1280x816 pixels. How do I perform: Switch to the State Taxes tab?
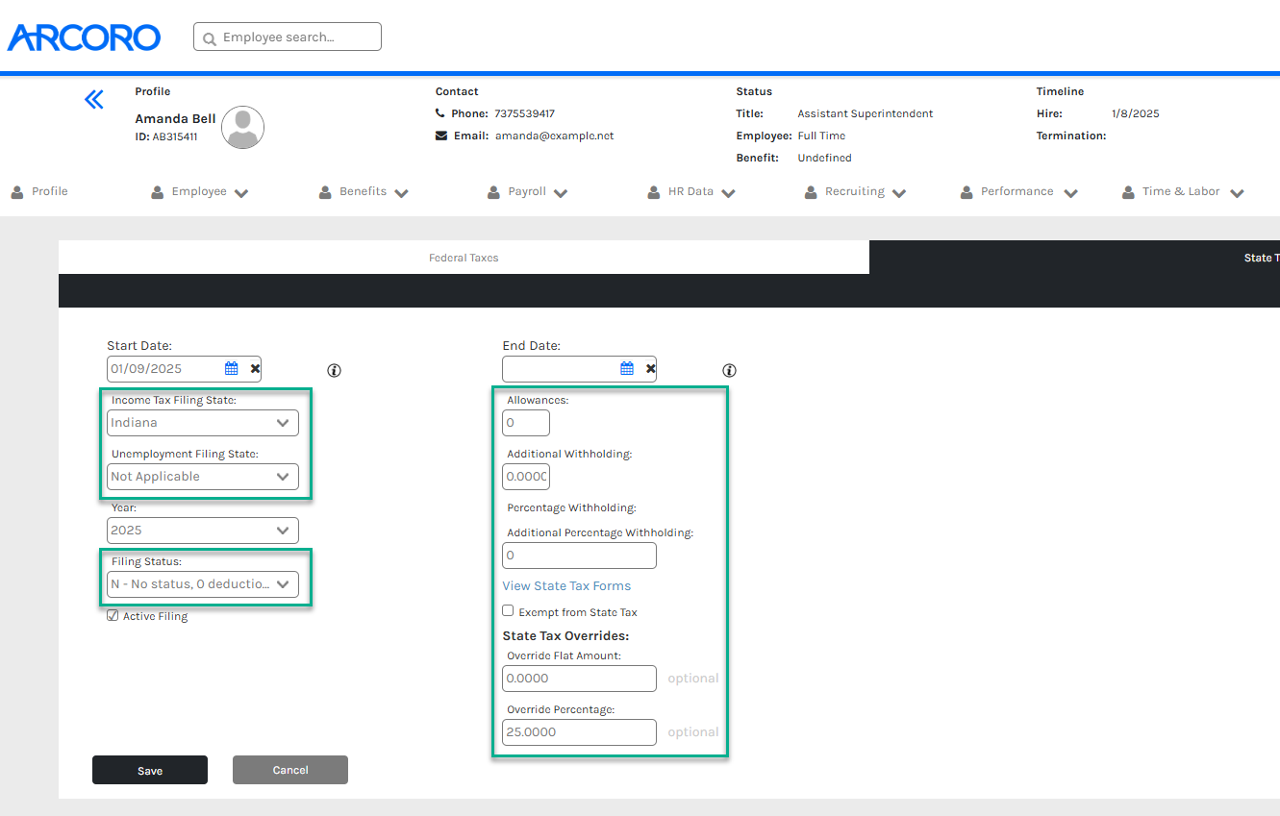coord(1075,258)
